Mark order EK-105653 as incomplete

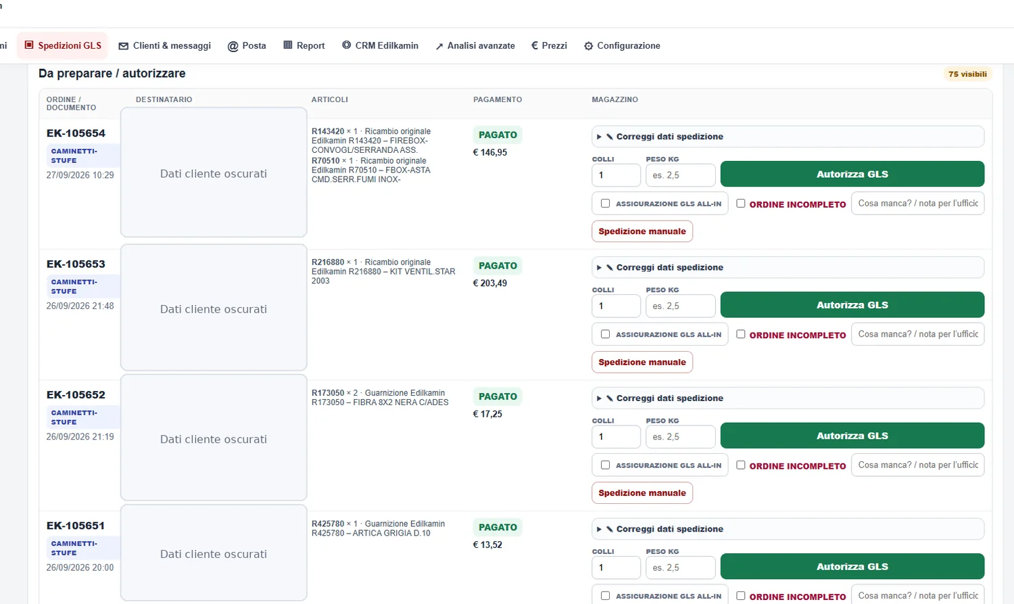(x=741, y=334)
